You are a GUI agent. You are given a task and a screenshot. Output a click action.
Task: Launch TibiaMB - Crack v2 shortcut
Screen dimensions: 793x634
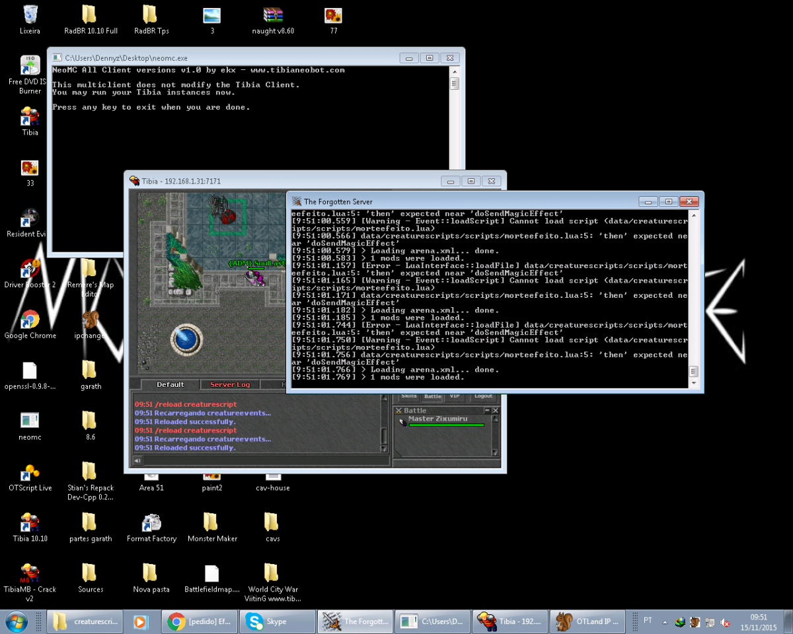click(30, 582)
